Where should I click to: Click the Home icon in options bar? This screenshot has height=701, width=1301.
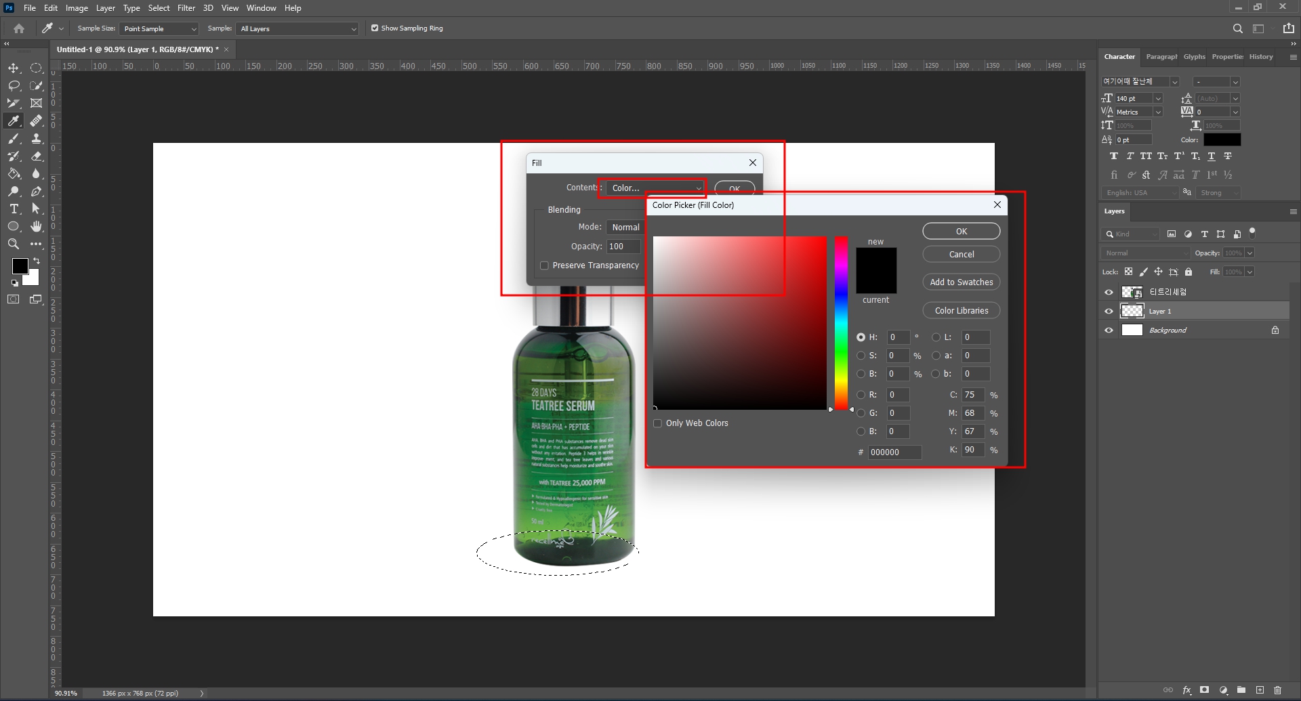[19, 28]
